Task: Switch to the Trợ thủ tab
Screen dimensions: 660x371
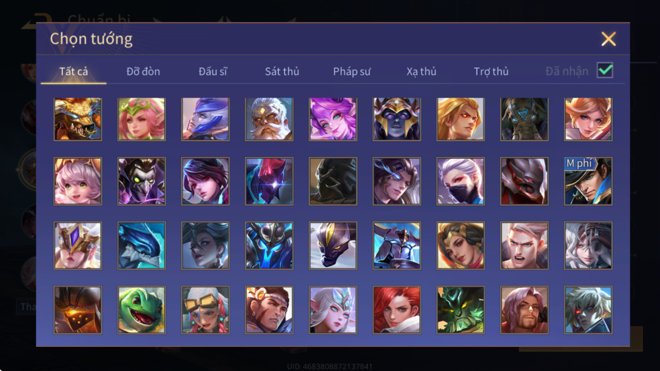Action: 491,72
